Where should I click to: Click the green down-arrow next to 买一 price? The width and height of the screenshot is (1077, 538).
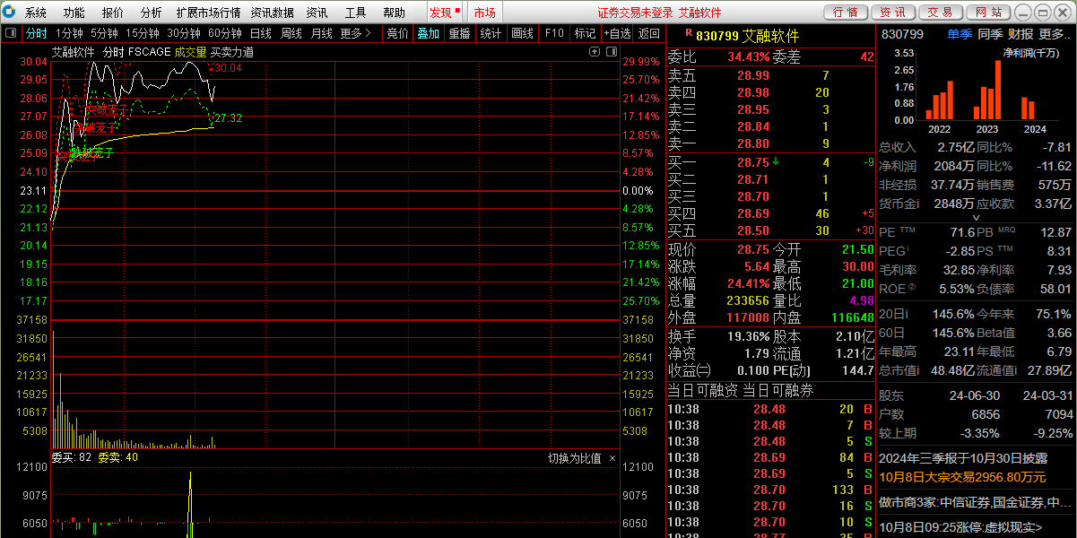(776, 162)
